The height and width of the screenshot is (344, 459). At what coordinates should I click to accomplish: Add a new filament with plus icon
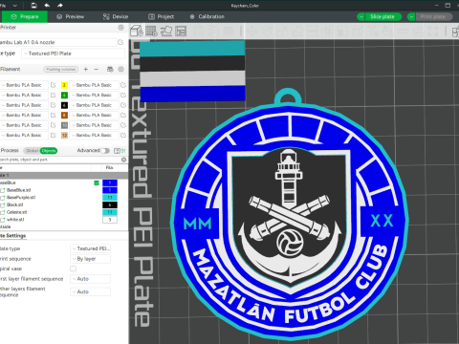click(86, 69)
